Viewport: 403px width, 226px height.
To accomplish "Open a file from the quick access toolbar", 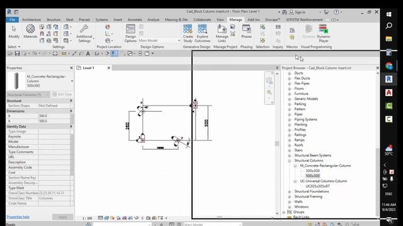I will pos(10,53).
